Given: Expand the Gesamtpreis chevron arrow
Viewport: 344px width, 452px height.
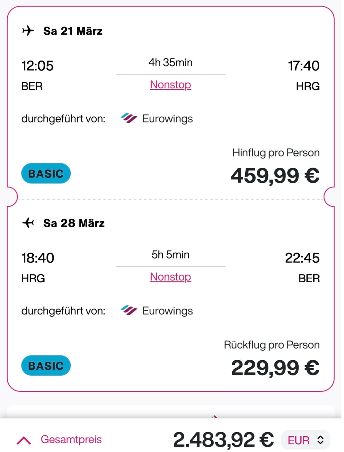Looking at the screenshot, I should [x=24, y=440].
